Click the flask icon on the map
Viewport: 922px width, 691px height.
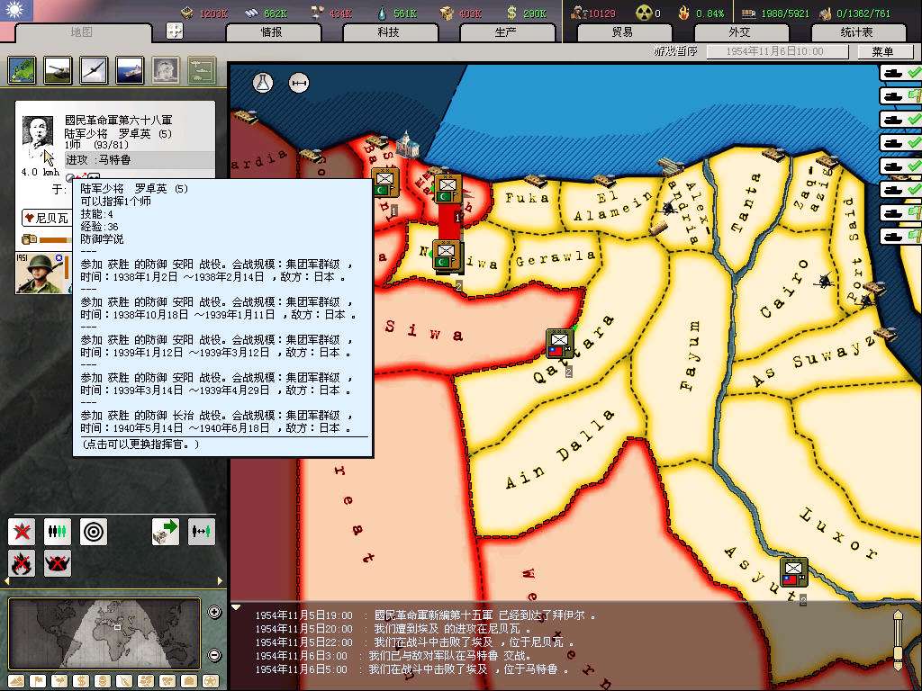[263, 83]
